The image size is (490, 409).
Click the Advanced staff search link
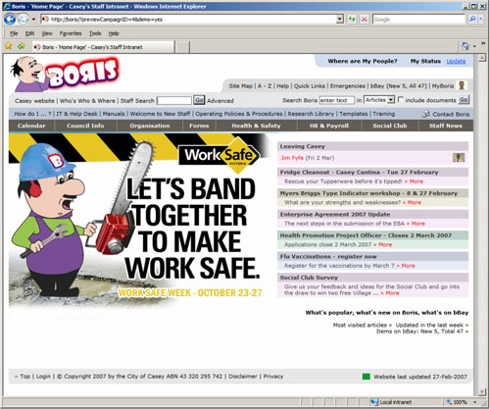point(220,101)
